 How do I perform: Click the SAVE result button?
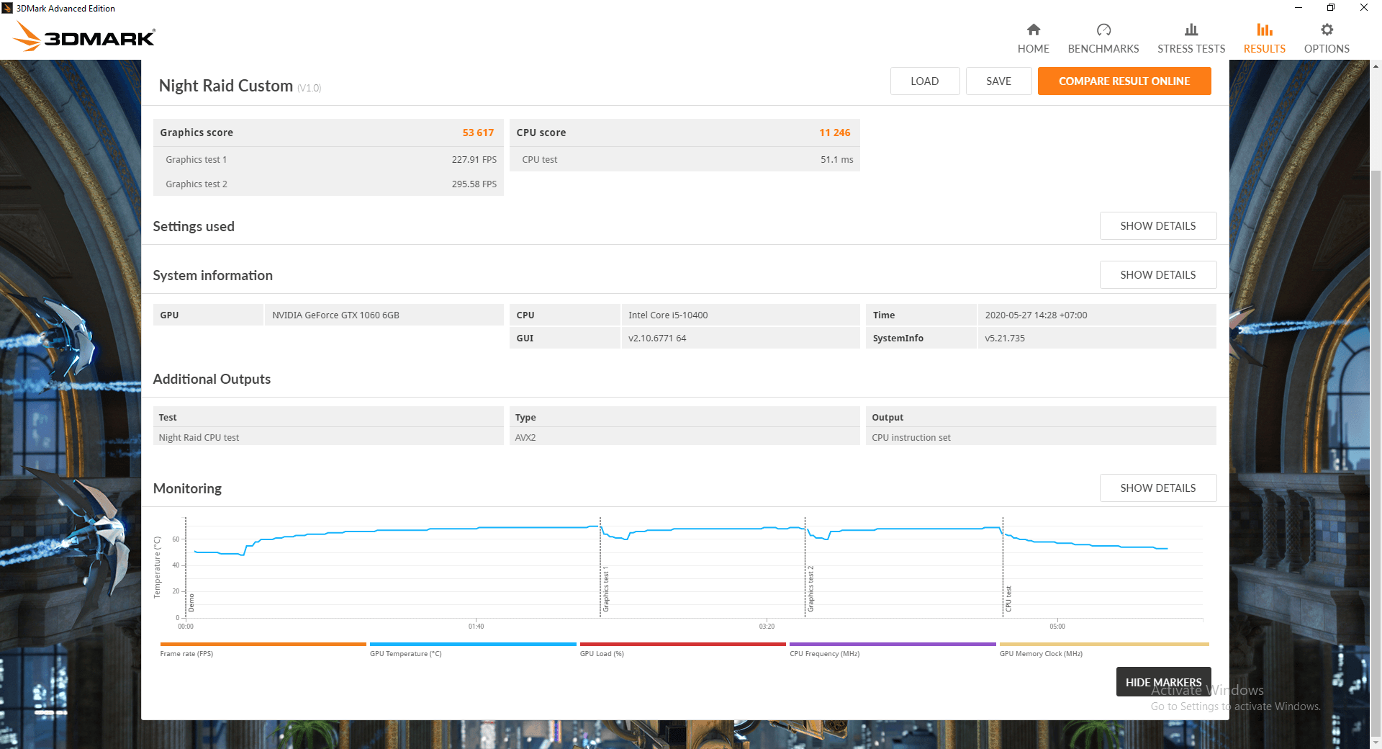point(998,81)
